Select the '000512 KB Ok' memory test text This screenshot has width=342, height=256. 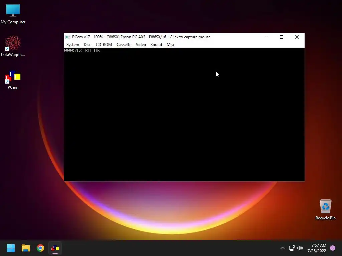[82, 51]
